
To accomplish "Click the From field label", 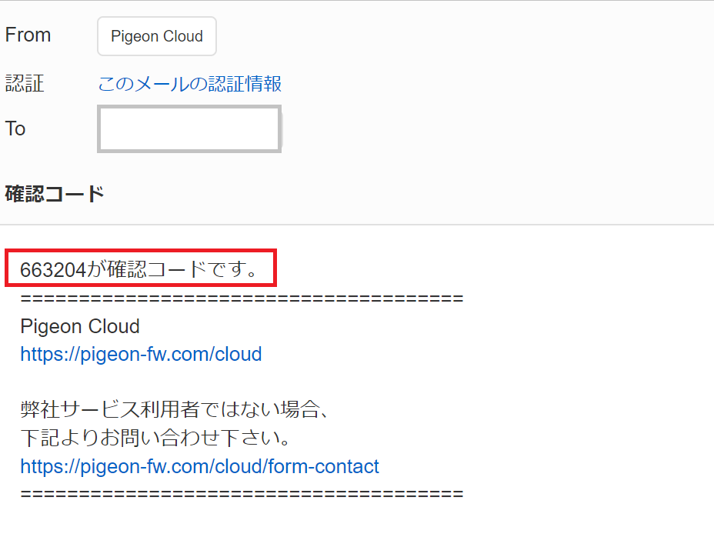I will (x=28, y=35).
